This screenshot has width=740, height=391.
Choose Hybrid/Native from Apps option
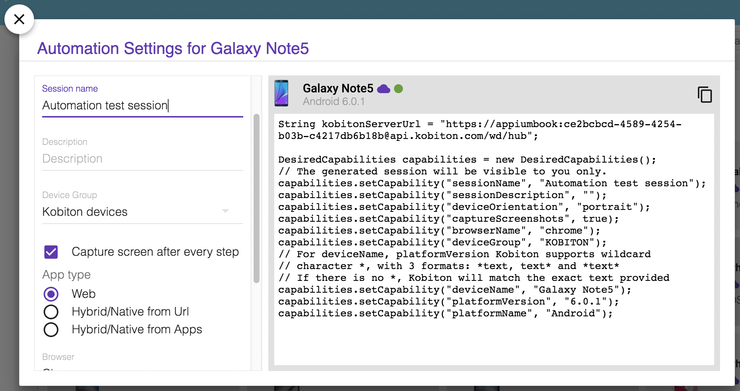(51, 330)
